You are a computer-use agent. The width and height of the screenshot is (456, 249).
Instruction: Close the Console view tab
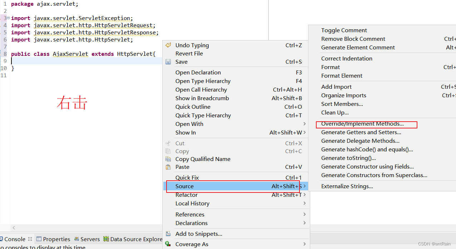click(30, 239)
